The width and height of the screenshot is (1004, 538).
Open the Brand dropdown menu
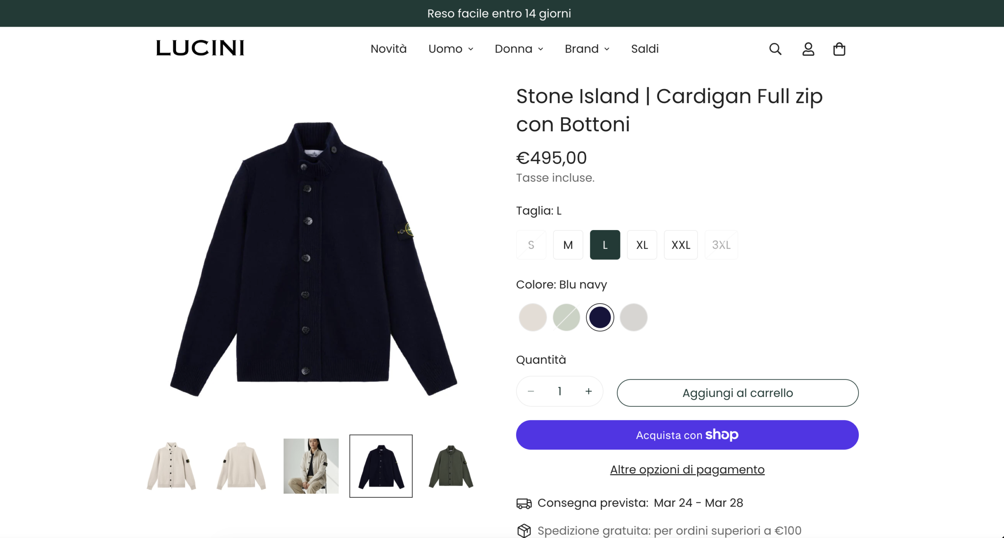click(587, 49)
